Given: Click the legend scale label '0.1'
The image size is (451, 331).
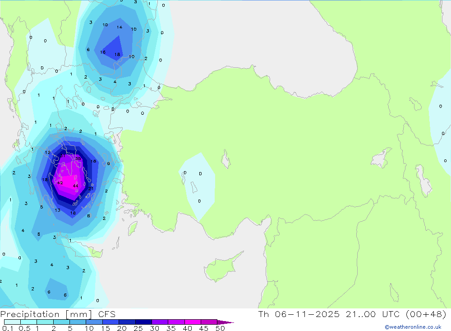Looking at the screenshot, I should [8, 328].
